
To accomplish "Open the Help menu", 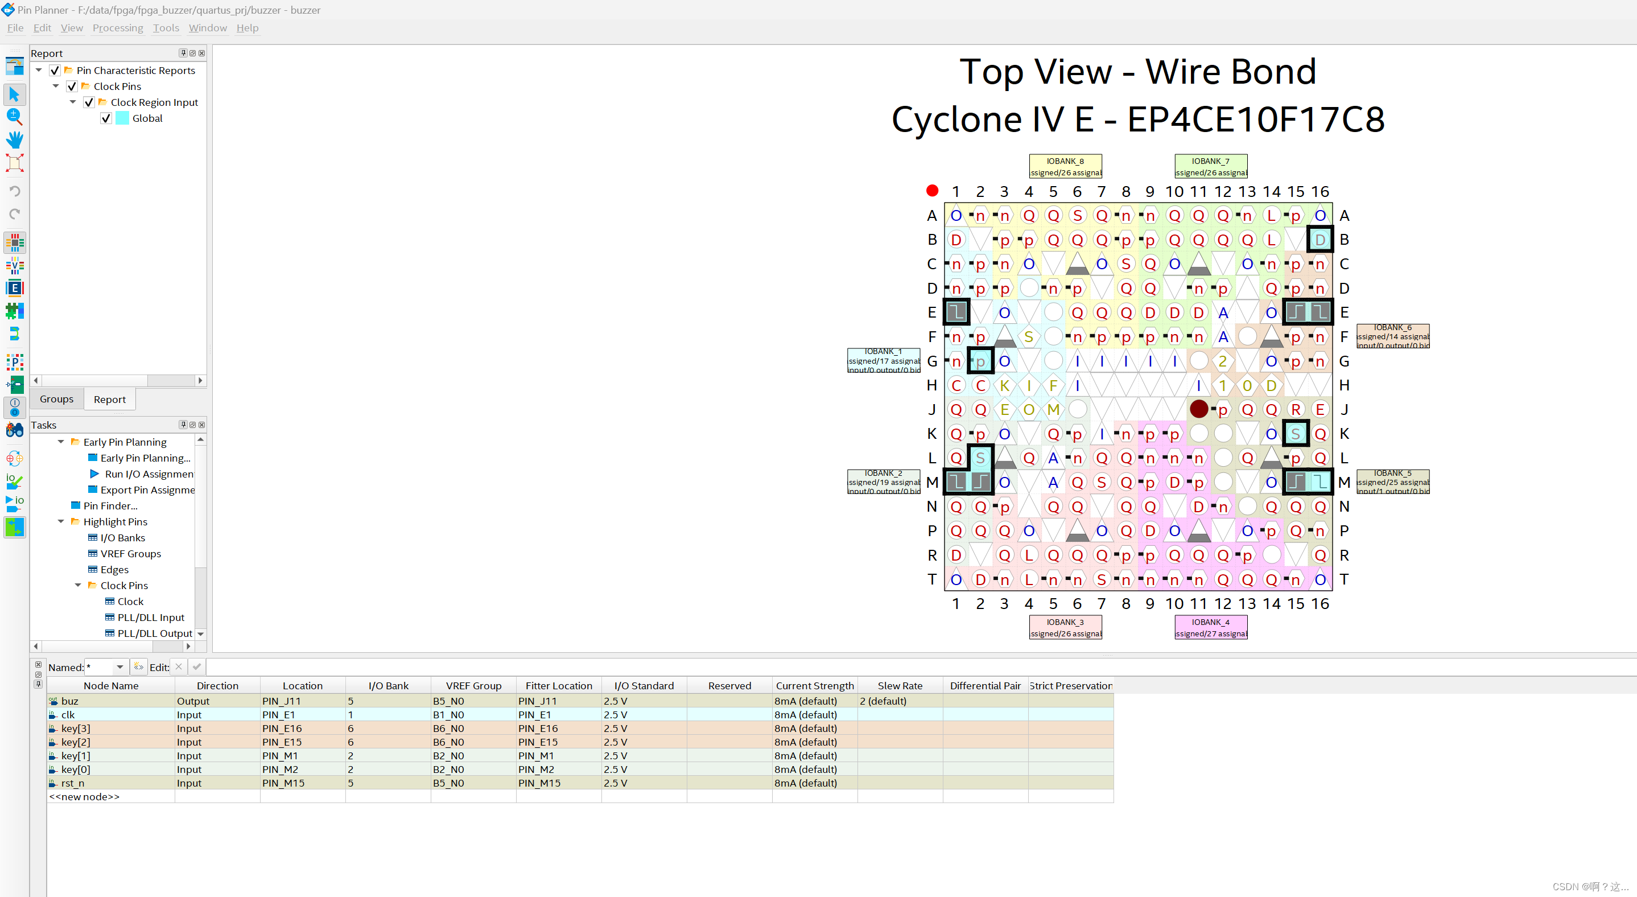I will click(x=247, y=28).
